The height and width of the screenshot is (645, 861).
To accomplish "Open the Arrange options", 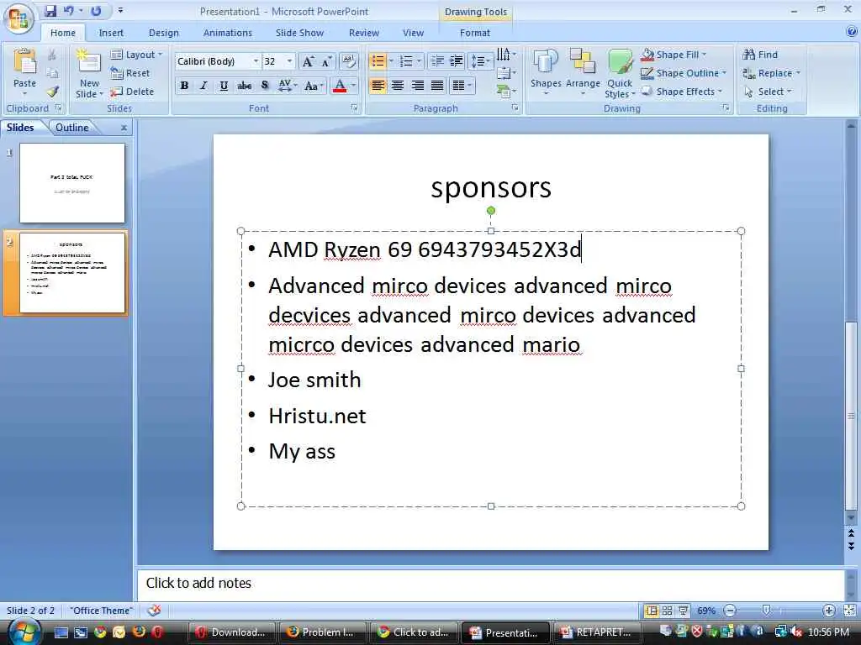I will click(583, 74).
